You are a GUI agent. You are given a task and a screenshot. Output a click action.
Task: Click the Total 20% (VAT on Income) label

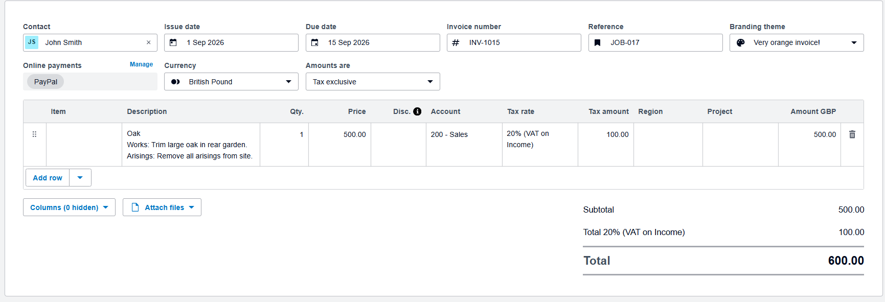634,232
